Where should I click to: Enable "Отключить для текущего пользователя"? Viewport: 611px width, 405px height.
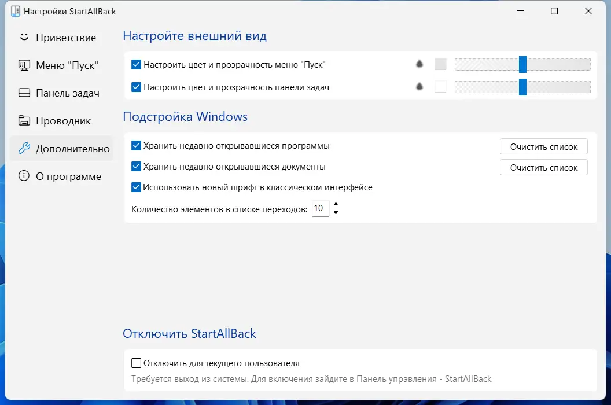[x=136, y=363]
